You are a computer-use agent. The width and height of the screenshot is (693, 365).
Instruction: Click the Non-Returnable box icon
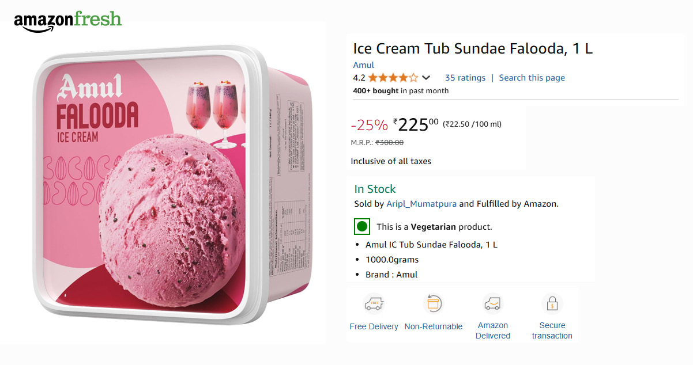click(433, 303)
